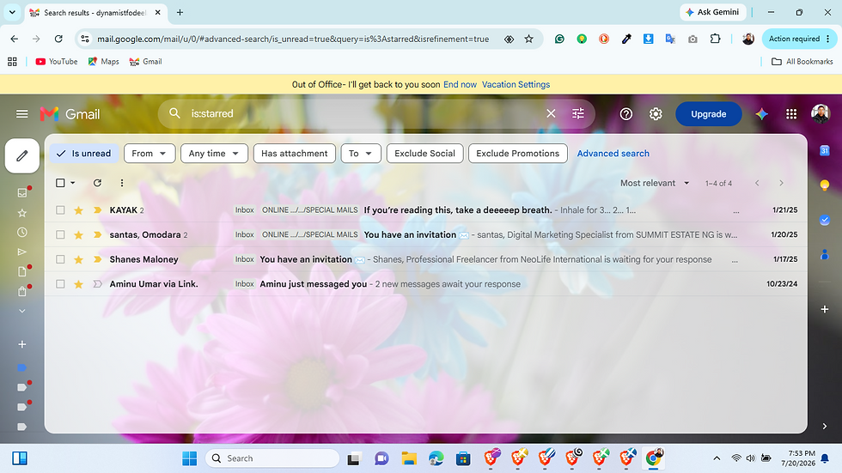Show hidden icons in the system tray
The width and height of the screenshot is (842, 473).
tap(717, 458)
